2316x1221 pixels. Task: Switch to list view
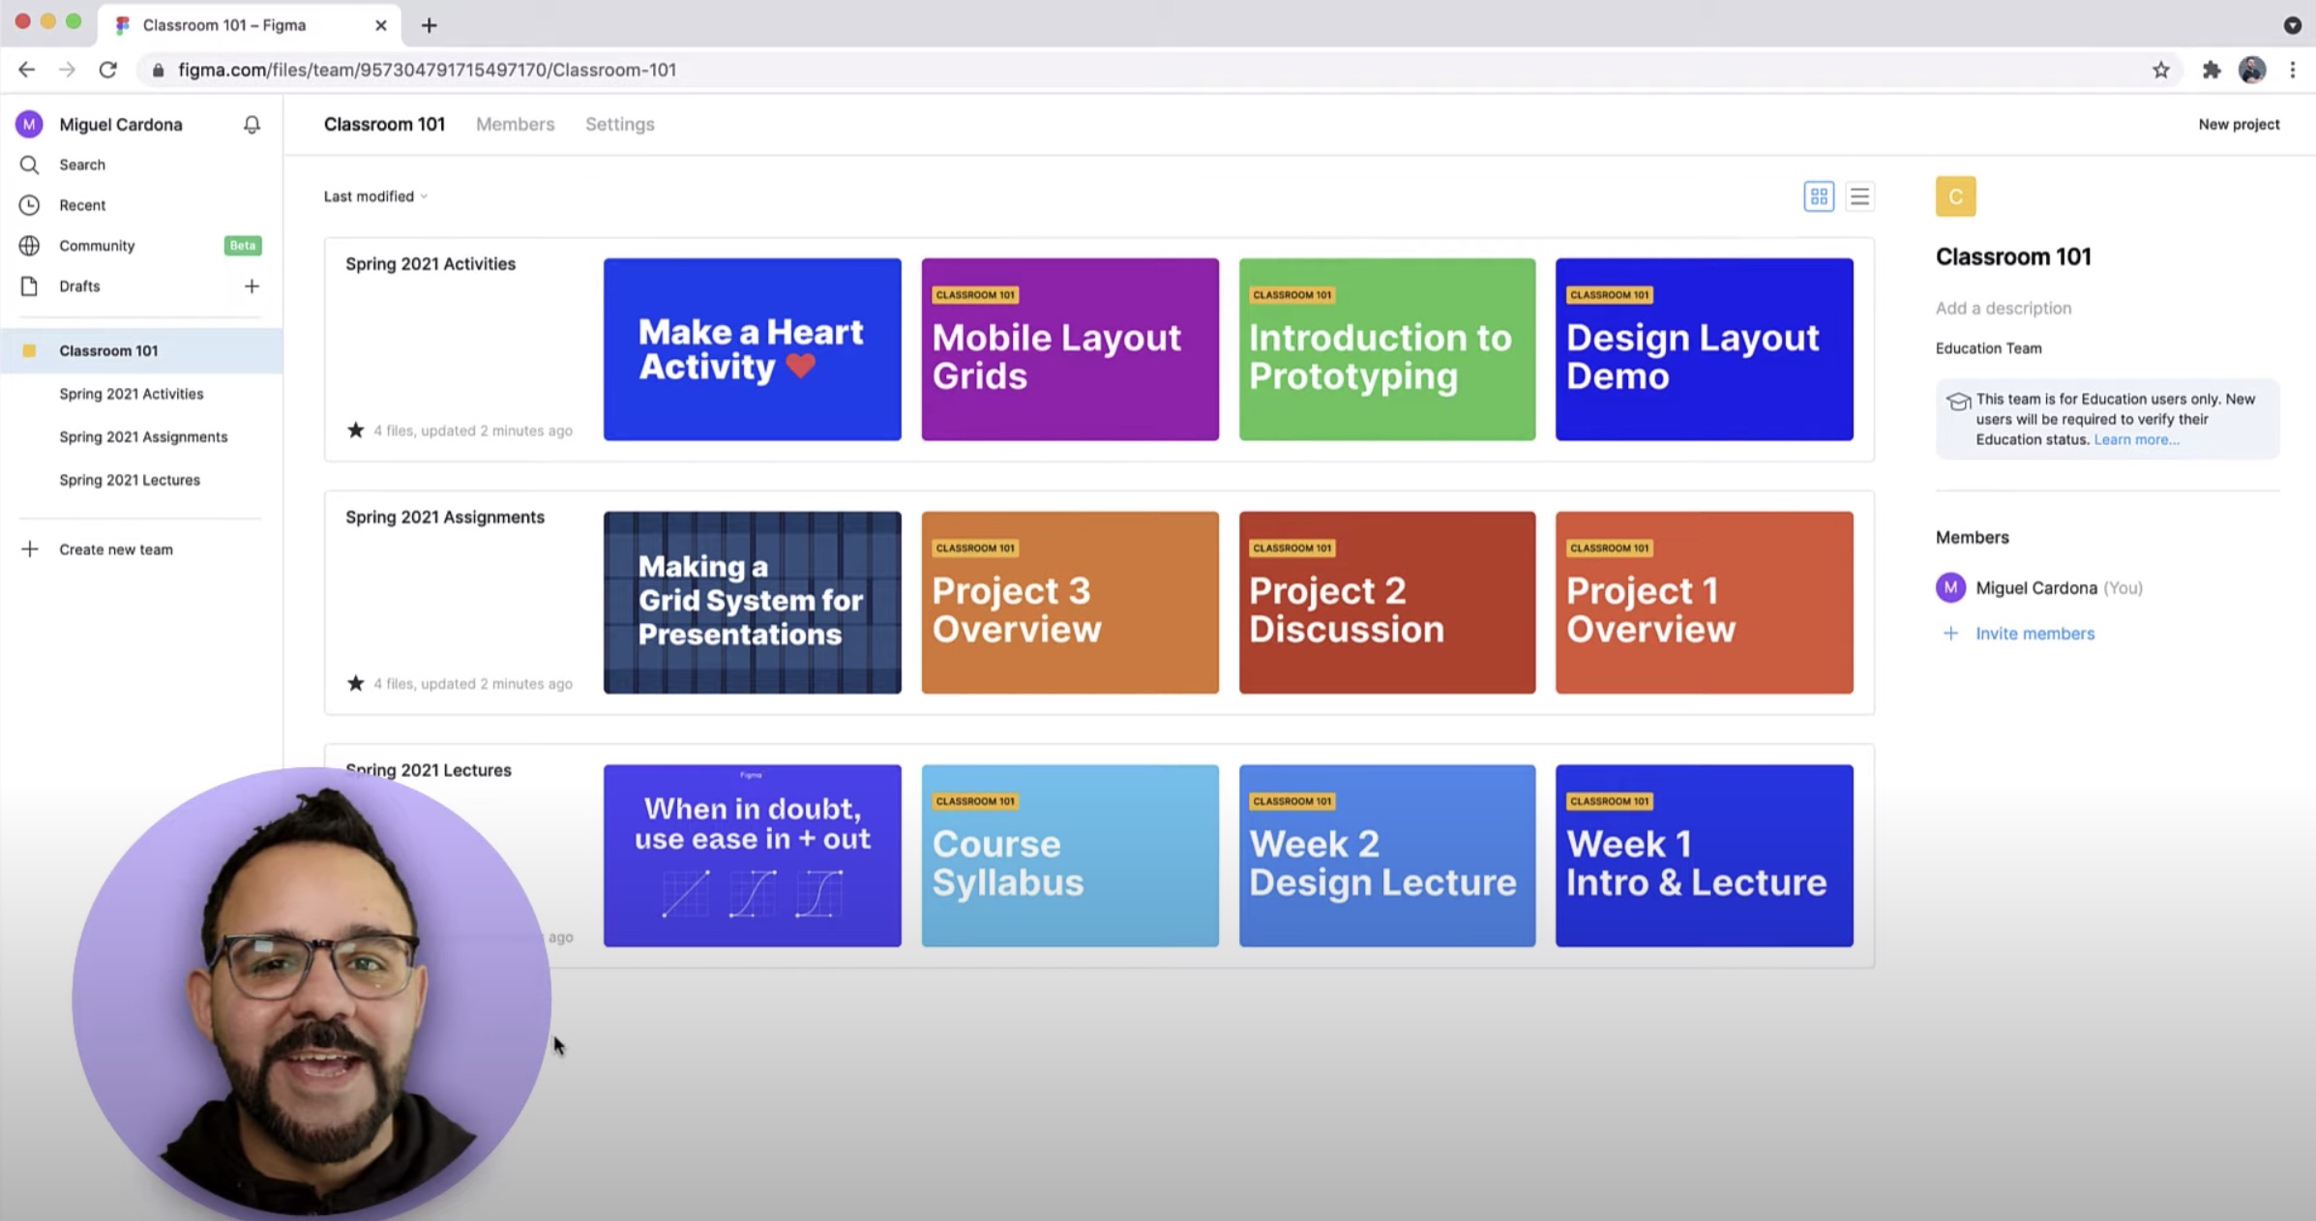[1859, 196]
